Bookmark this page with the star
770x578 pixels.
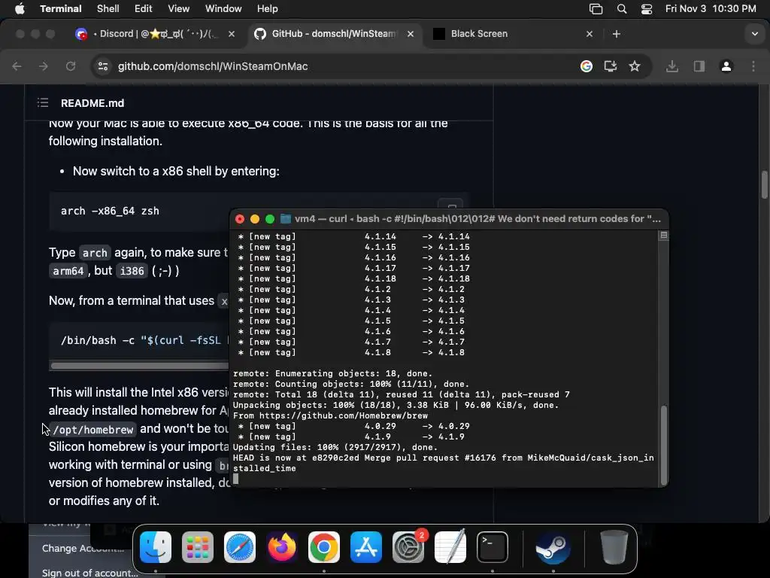pos(635,66)
